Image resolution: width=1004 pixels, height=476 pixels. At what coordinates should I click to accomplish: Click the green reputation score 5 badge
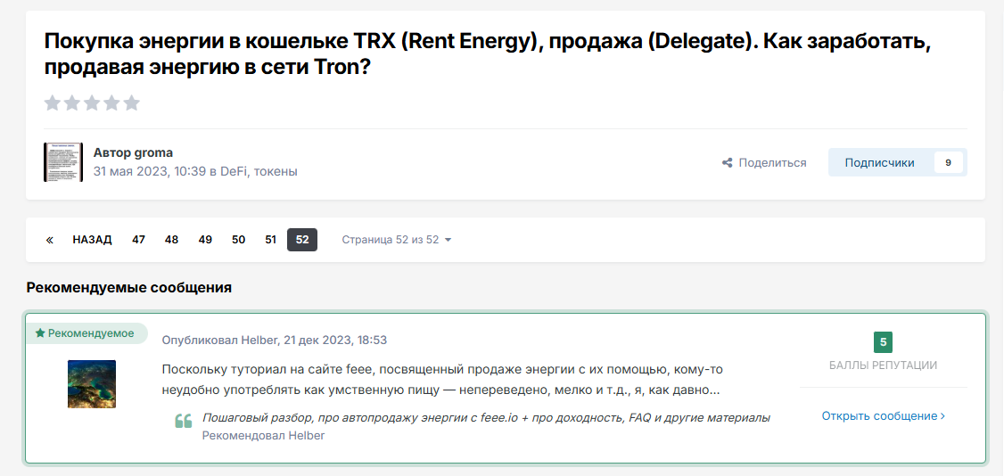(883, 342)
